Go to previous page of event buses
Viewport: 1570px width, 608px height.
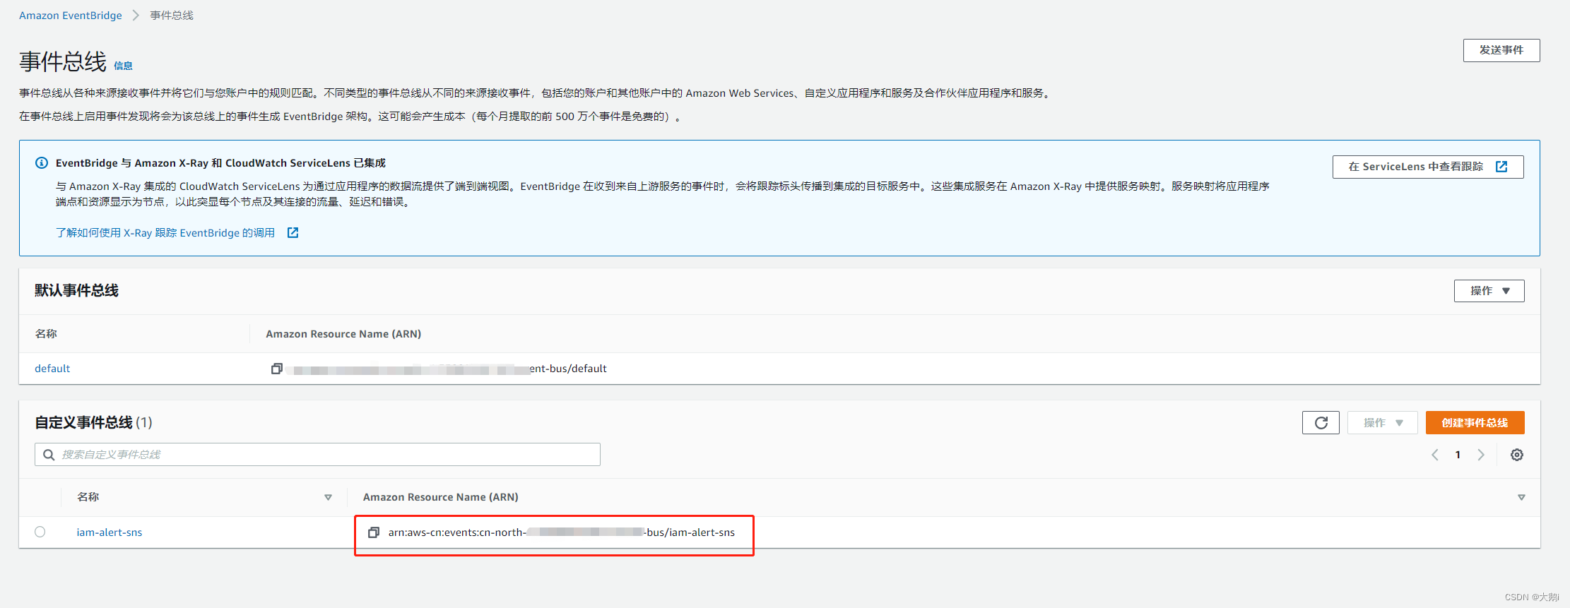point(1435,455)
